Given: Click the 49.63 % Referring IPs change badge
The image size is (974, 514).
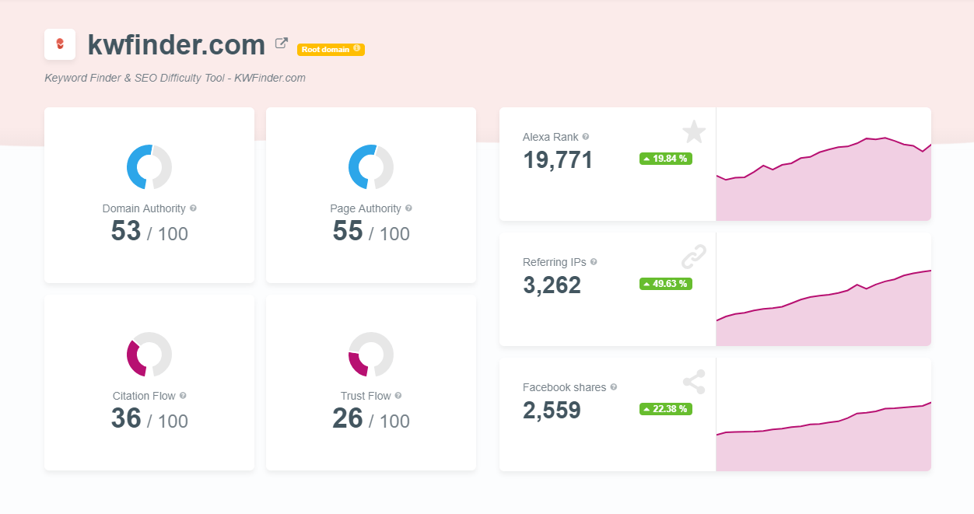Looking at the screenshot, I should coord(666,284).
